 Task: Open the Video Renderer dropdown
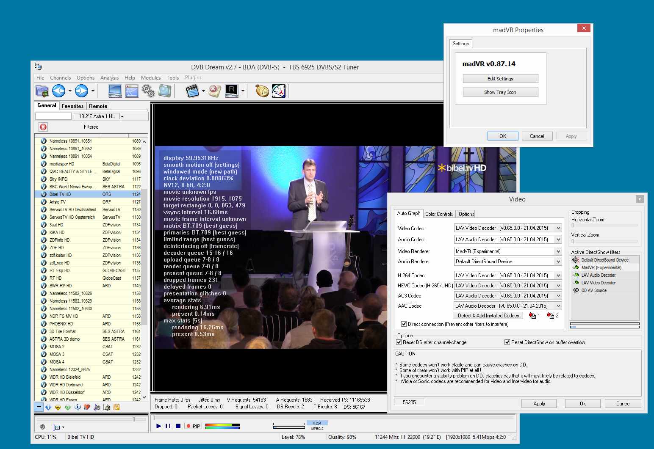[508, 251]
